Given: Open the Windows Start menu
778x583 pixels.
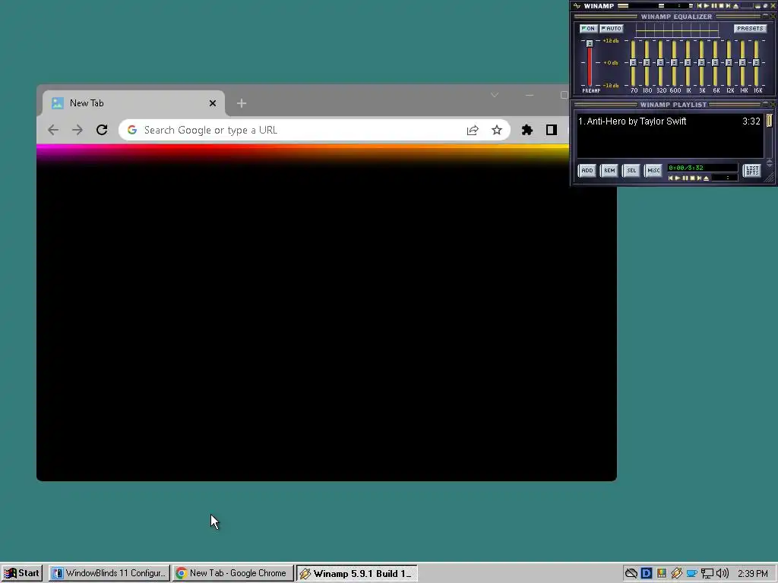Looking at the screenshot, I should click(x=21, y=573).
